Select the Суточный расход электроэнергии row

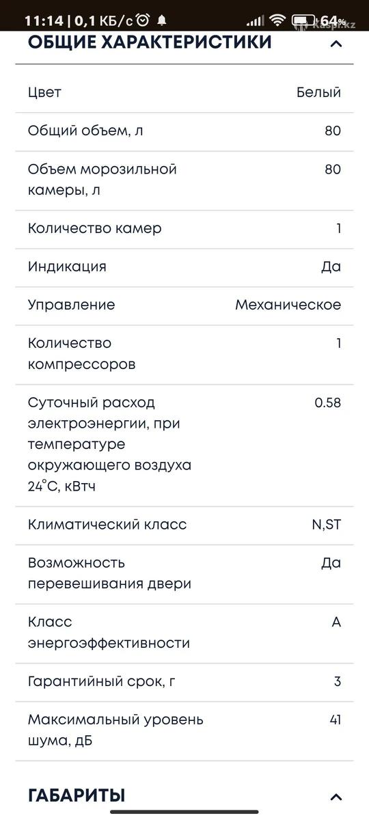point(184,446)
